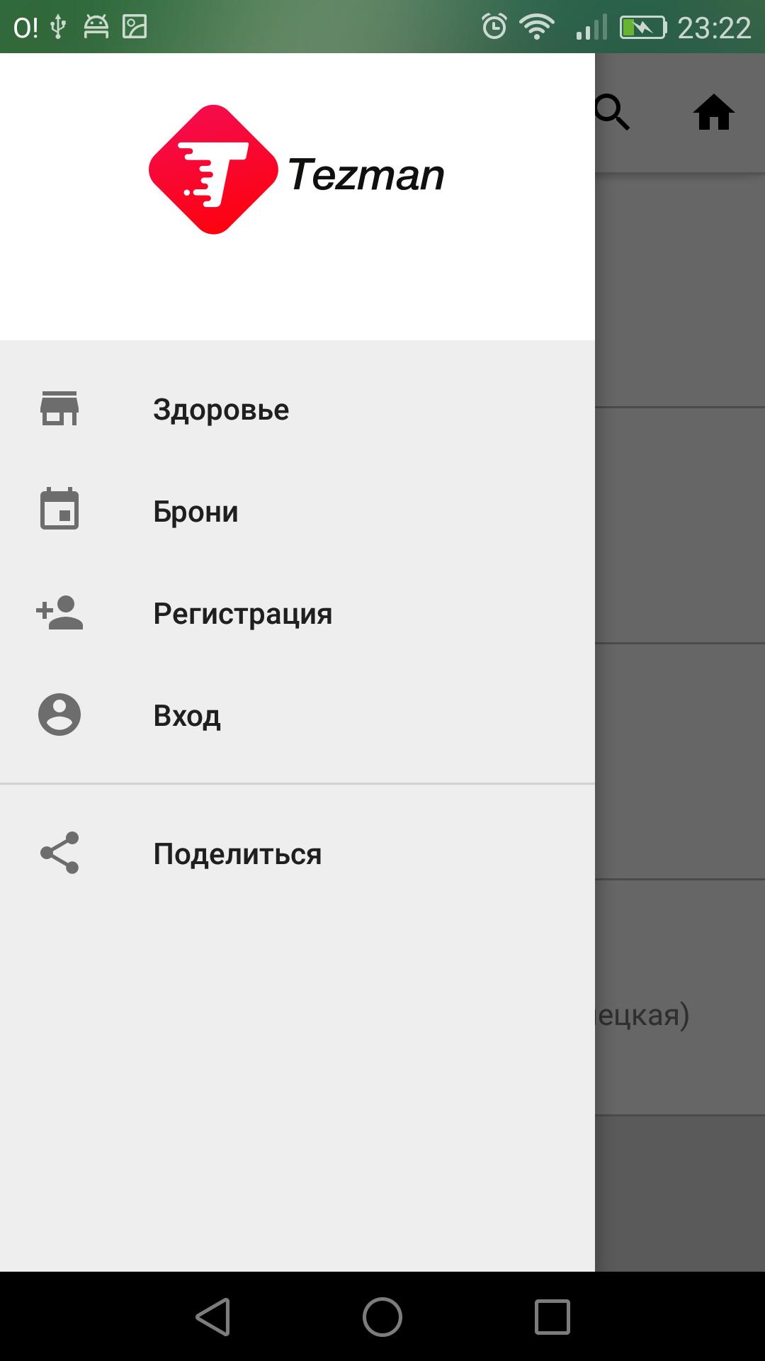765x1361 pixels.
Task: Select Регистрация in the drawer
Action: coord(297,613)
